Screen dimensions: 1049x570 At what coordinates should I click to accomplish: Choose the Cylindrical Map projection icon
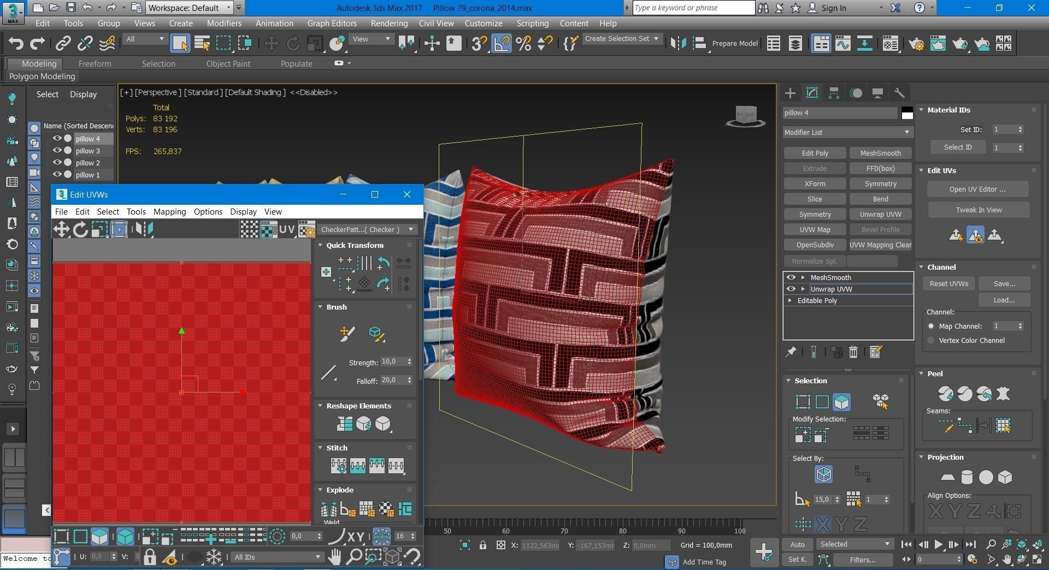(x=967, y=477)
